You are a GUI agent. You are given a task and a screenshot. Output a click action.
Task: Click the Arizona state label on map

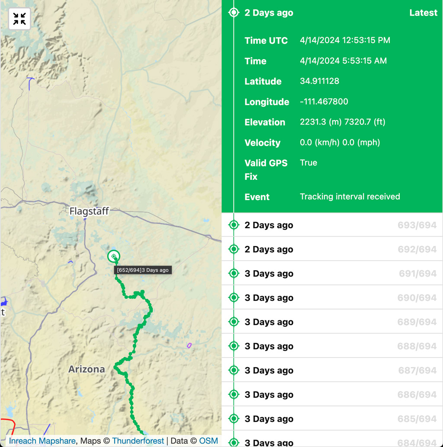[x=87, y=369]
